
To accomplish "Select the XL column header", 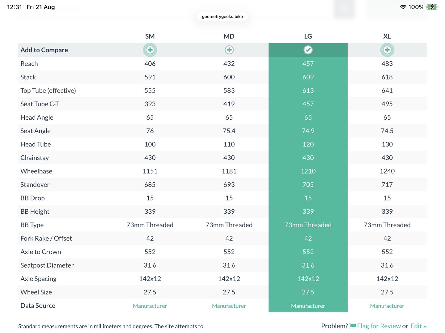I will click(x=387, y=36).
